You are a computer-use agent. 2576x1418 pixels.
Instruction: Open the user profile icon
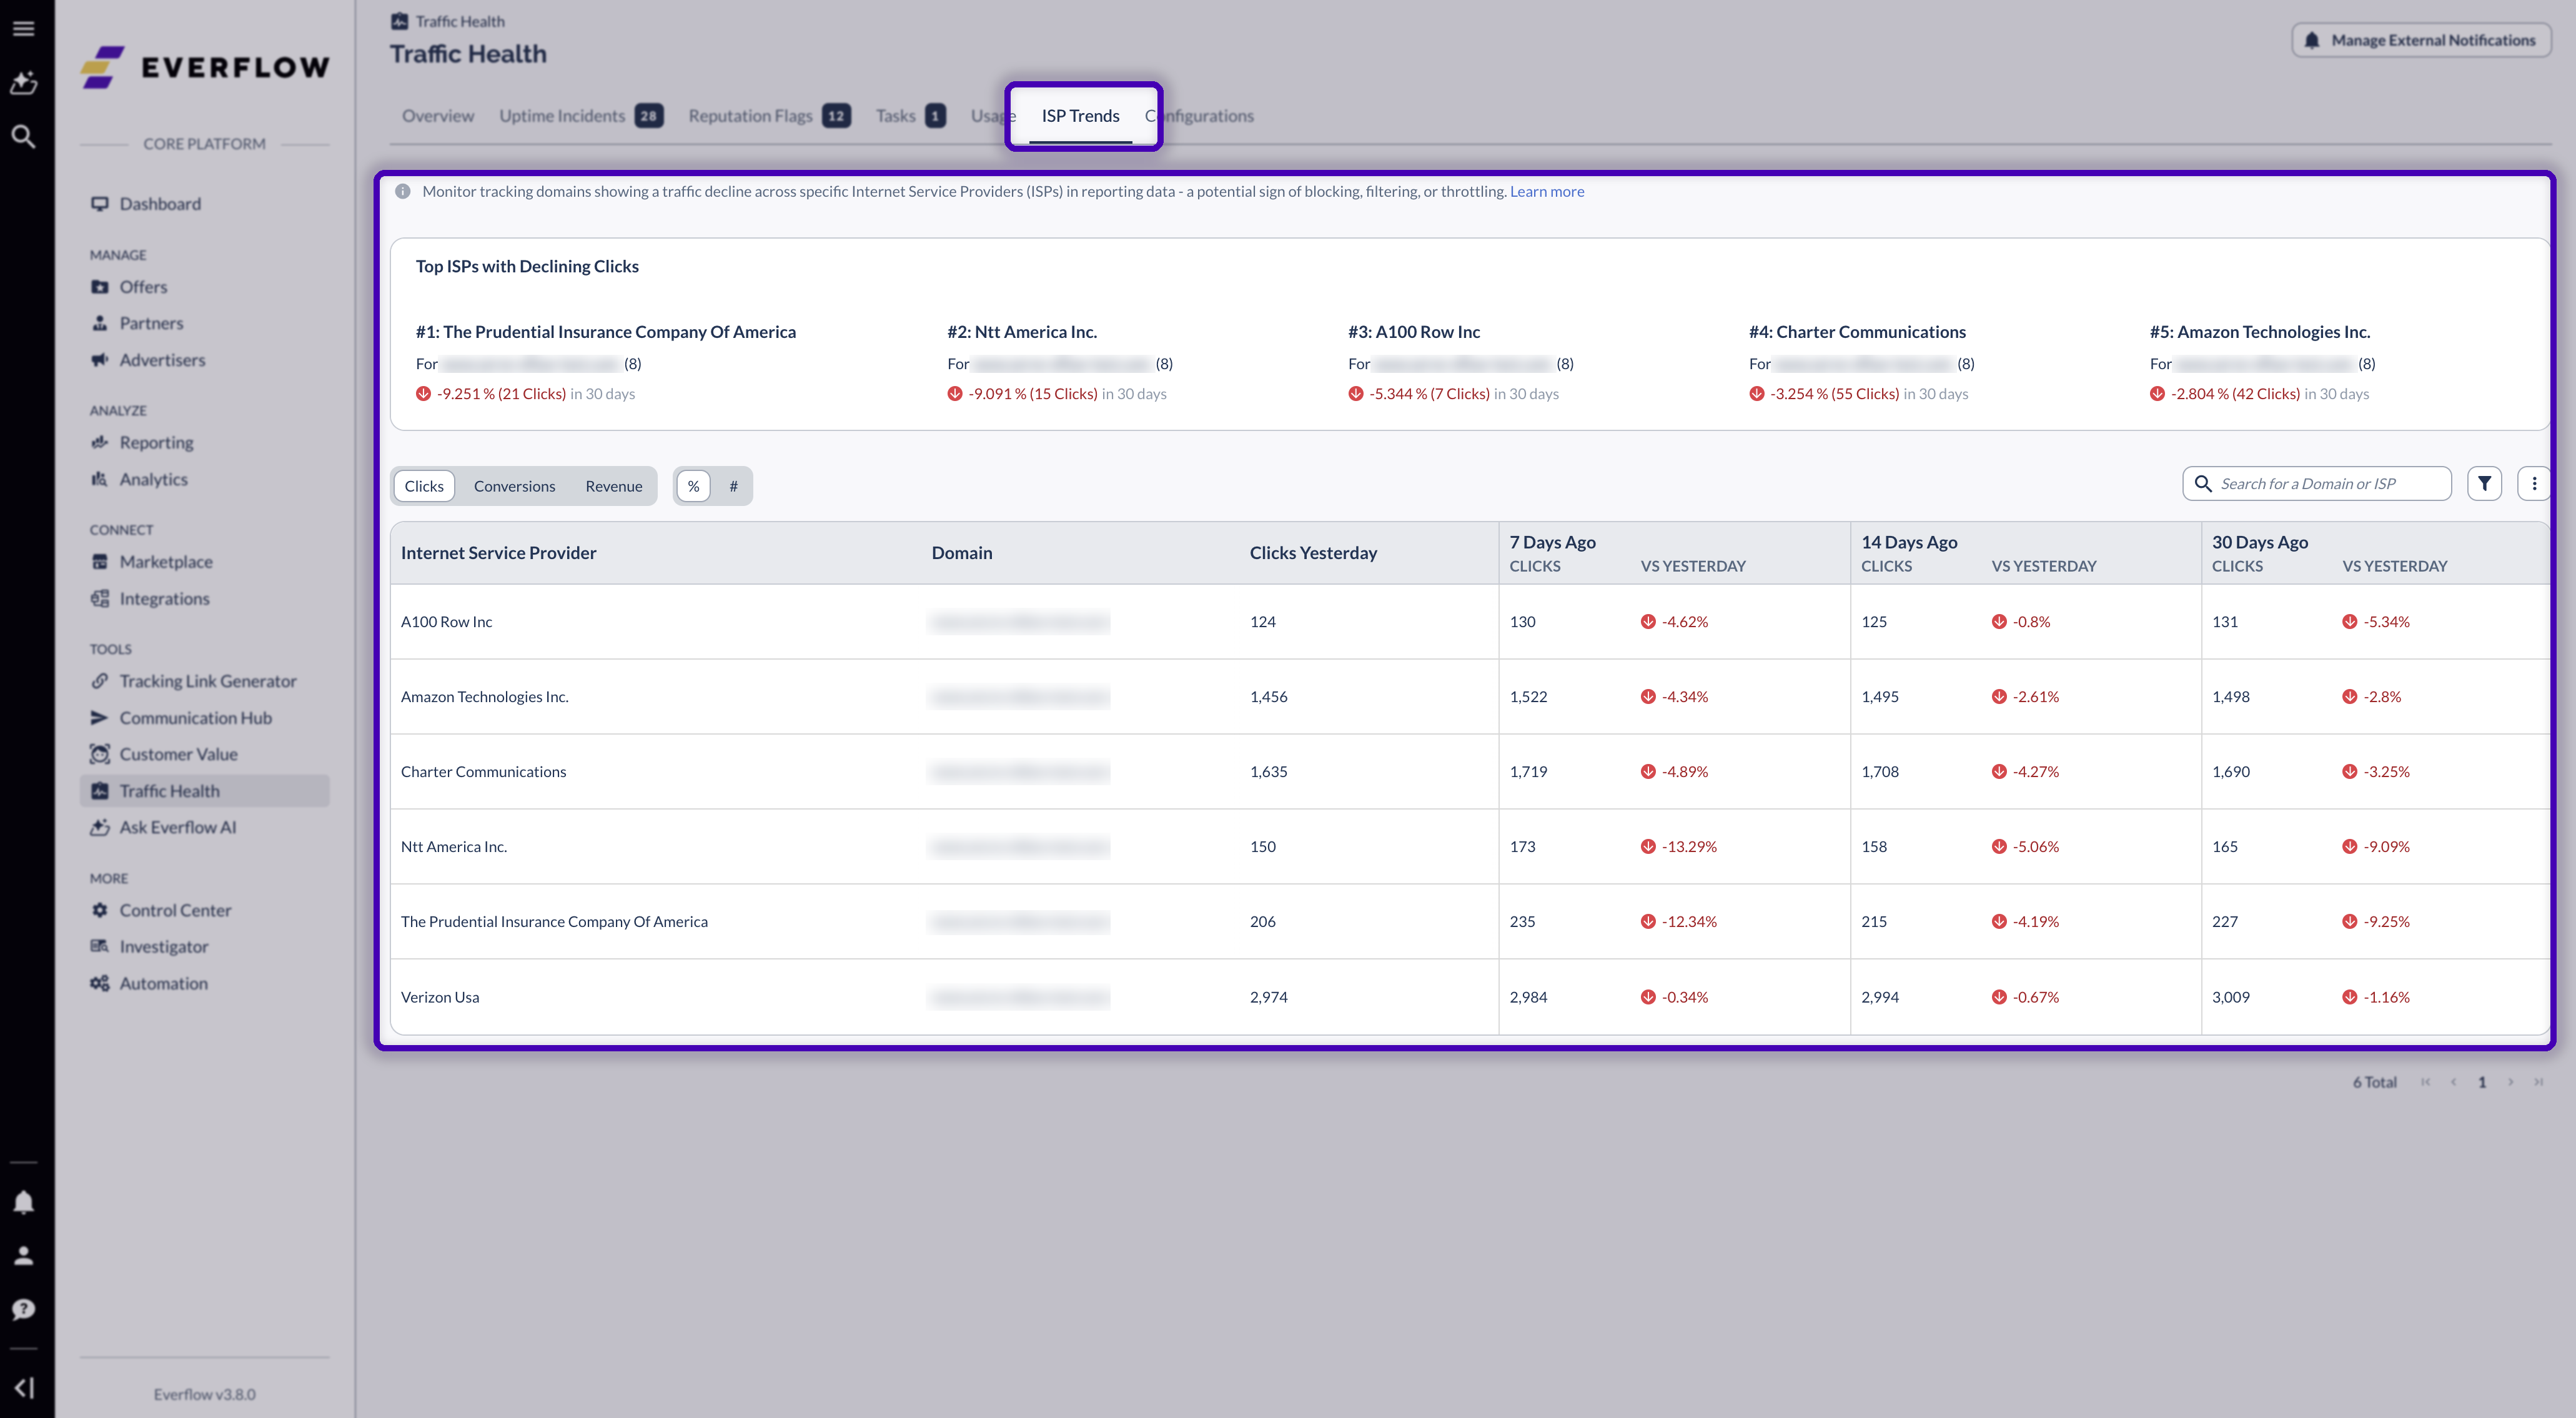23,1255
